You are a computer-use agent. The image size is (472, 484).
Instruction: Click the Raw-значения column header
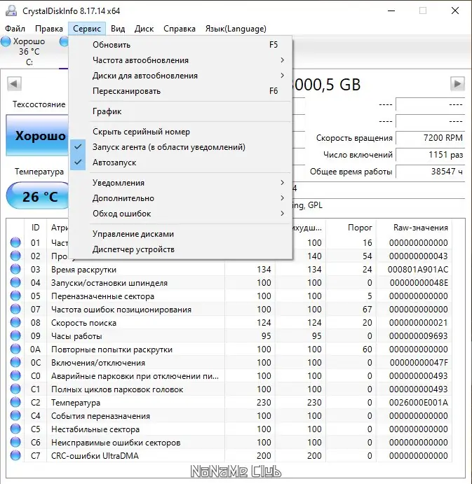421,228
